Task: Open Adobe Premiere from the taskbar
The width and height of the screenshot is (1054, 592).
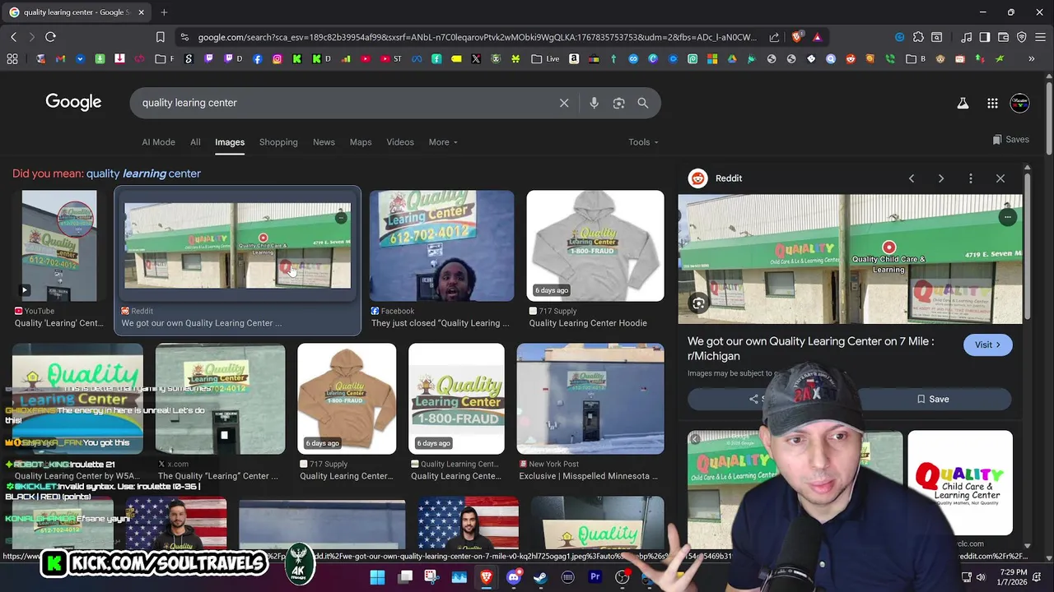Action: [x=595, y=577]
